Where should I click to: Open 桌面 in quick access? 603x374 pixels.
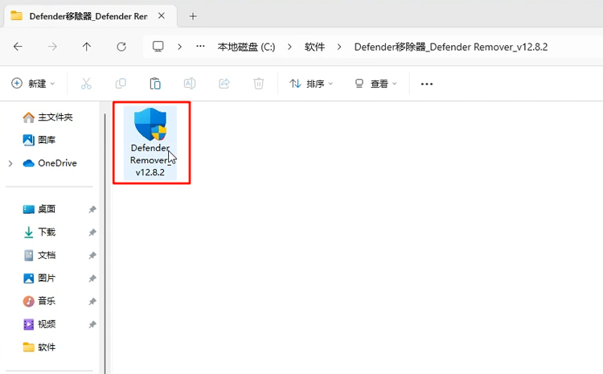[39, 209]
